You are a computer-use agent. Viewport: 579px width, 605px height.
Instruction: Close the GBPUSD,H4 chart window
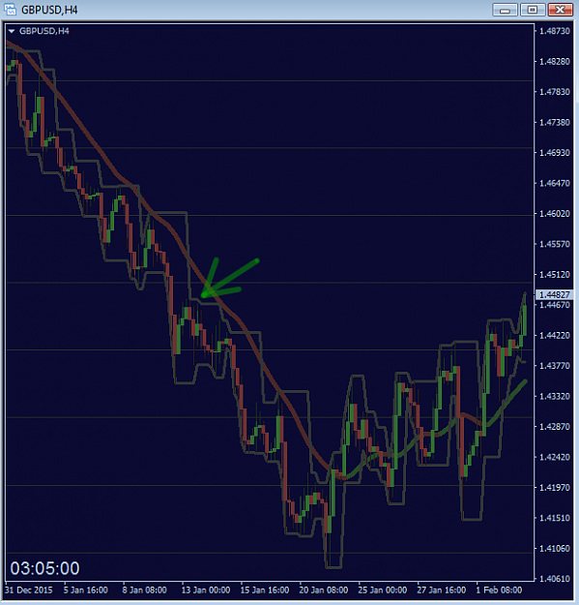[x=560, y=10]
